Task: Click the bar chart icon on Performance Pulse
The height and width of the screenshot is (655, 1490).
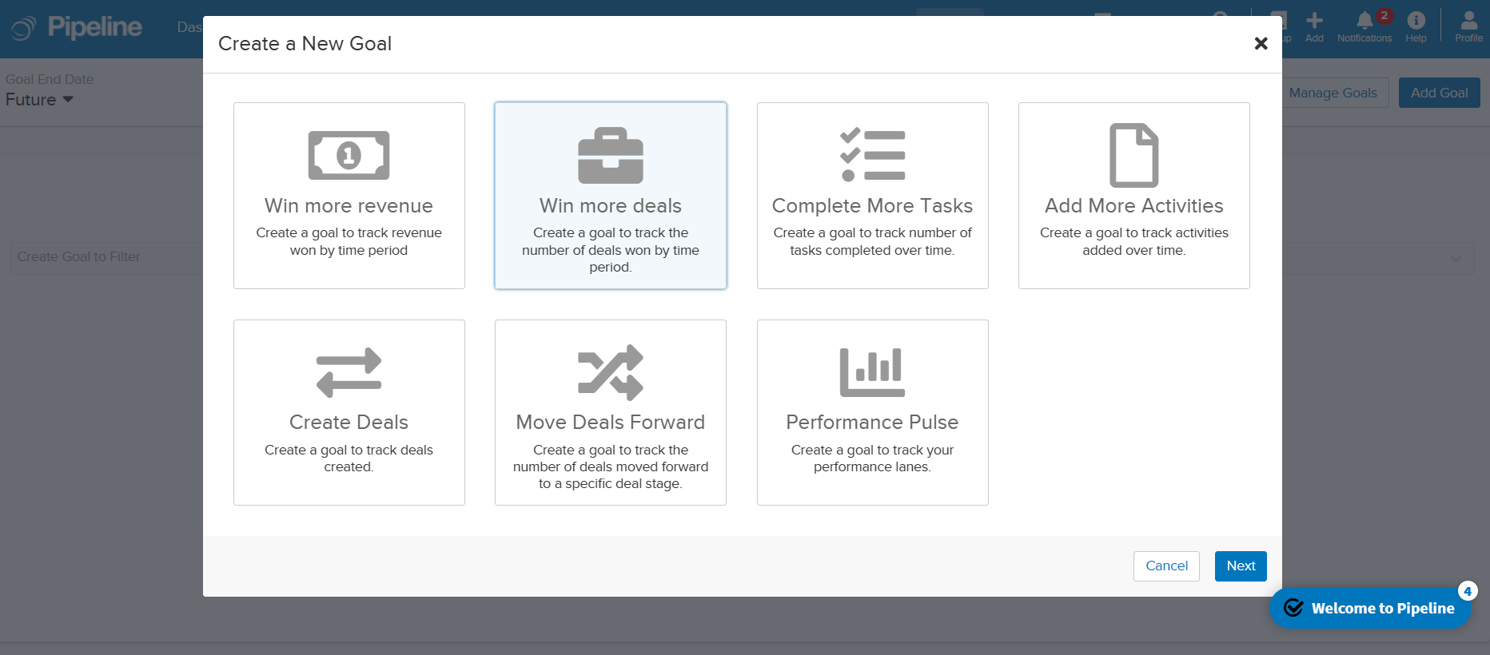Action: (872, 371)
